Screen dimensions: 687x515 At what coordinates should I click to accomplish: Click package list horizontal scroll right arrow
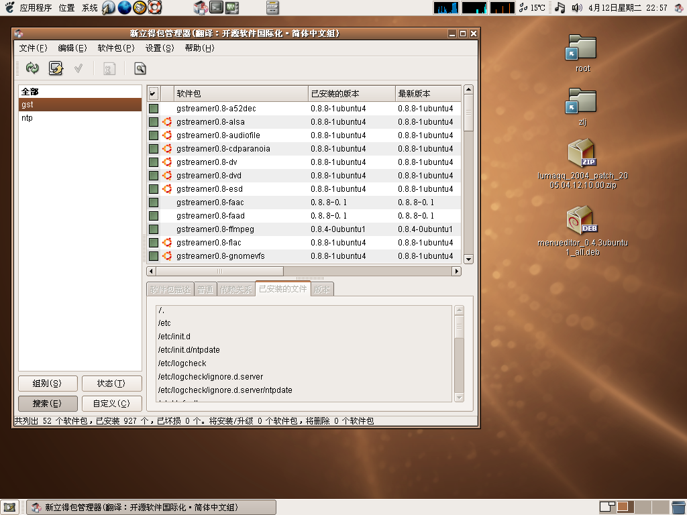pyautogui.click(x=456, y=271)
